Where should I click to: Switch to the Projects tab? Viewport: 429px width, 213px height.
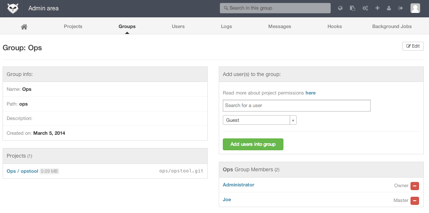click(x=73, y=27)
